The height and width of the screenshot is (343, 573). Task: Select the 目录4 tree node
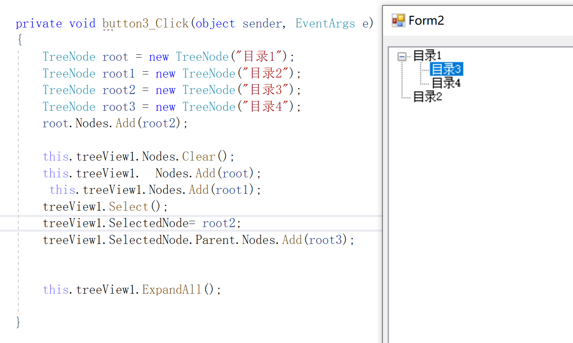[446, 83]
